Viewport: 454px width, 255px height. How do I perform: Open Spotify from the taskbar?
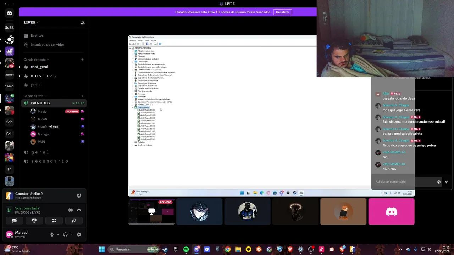(186, 249)
